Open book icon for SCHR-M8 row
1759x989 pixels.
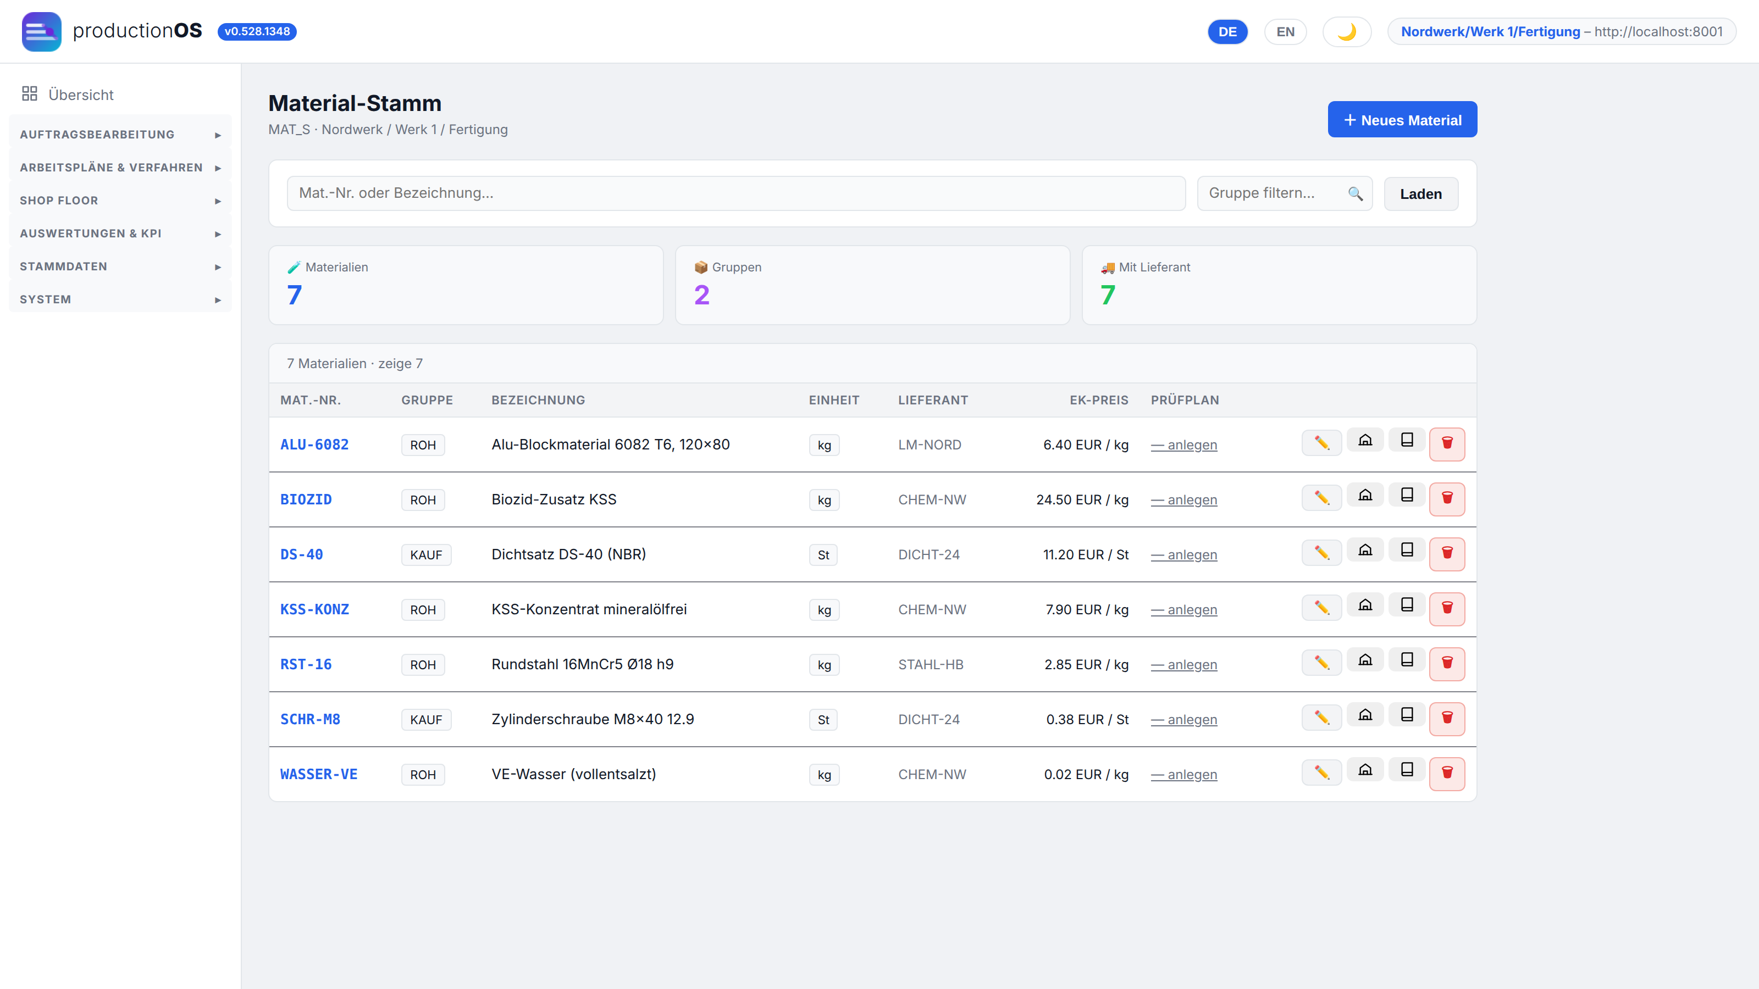tap(1407, 715)
